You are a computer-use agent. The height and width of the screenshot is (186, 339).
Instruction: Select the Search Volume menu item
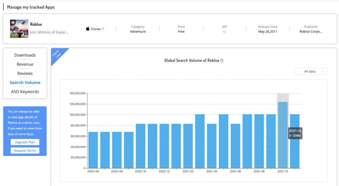click(25, 83)
